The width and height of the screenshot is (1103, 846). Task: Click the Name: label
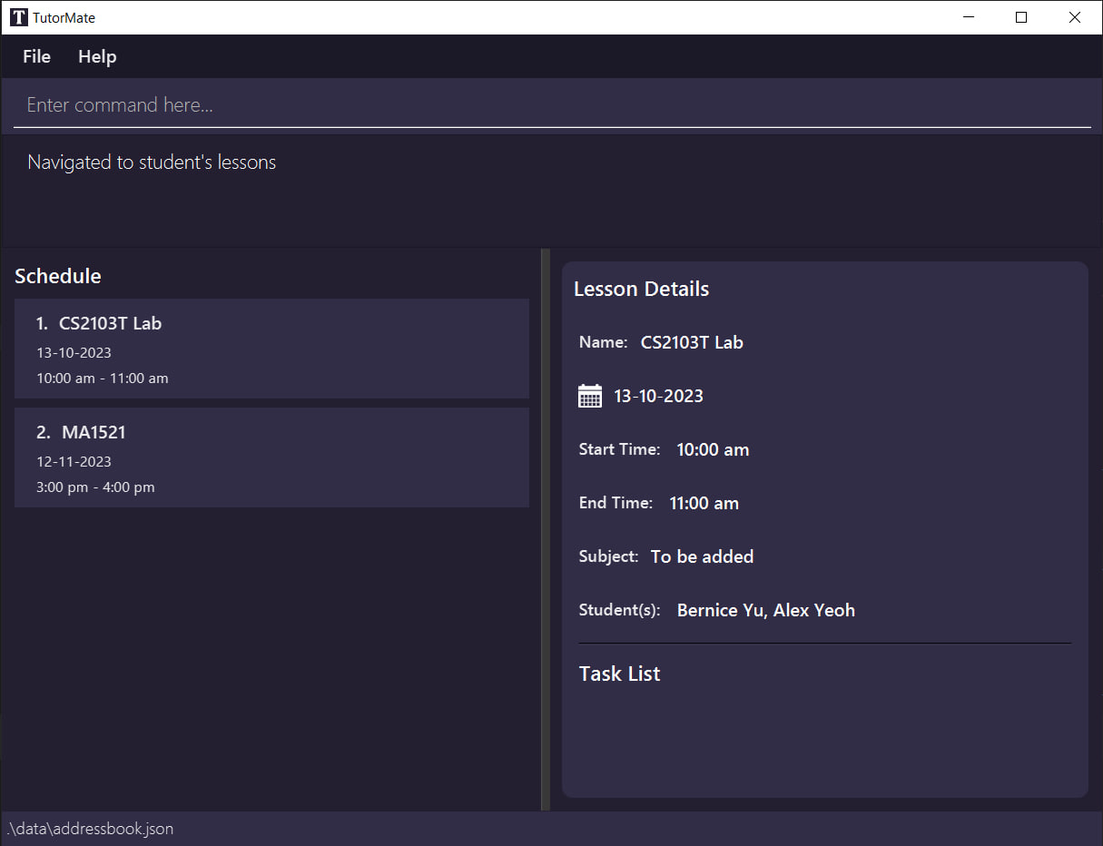coord(604,342)
